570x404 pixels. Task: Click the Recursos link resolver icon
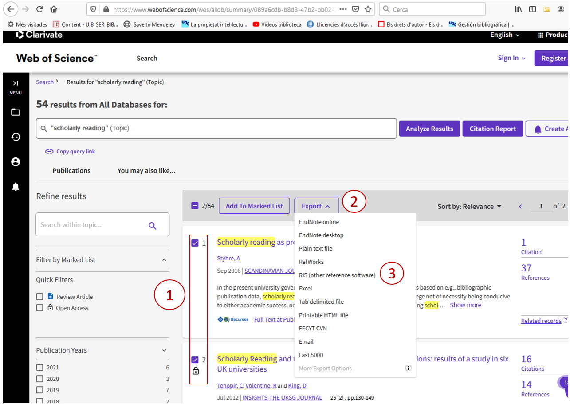tap(233, 319)
